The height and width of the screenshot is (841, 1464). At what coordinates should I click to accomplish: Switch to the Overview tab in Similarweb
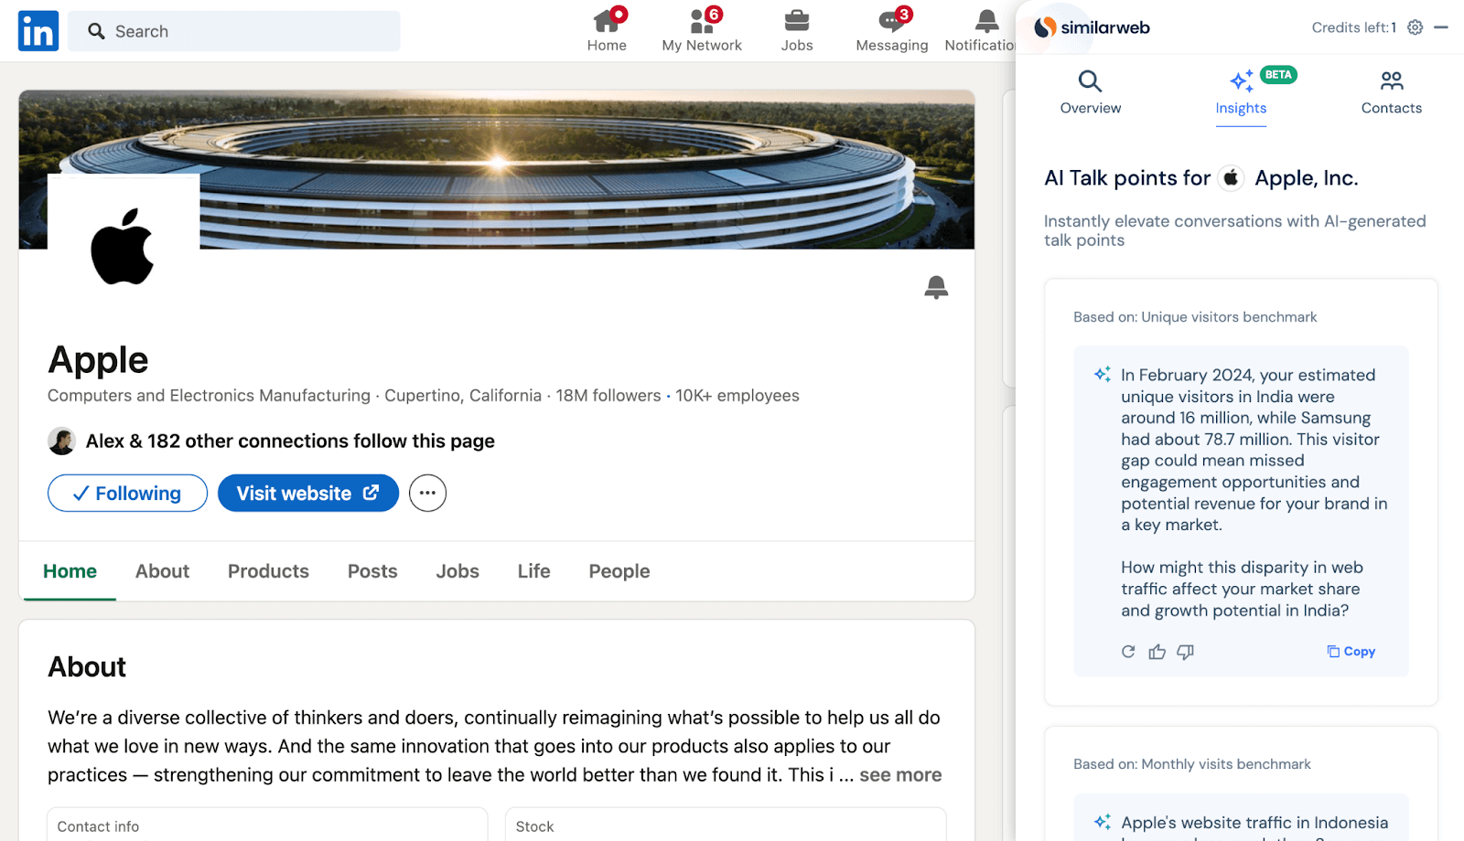coord(1090,92)
